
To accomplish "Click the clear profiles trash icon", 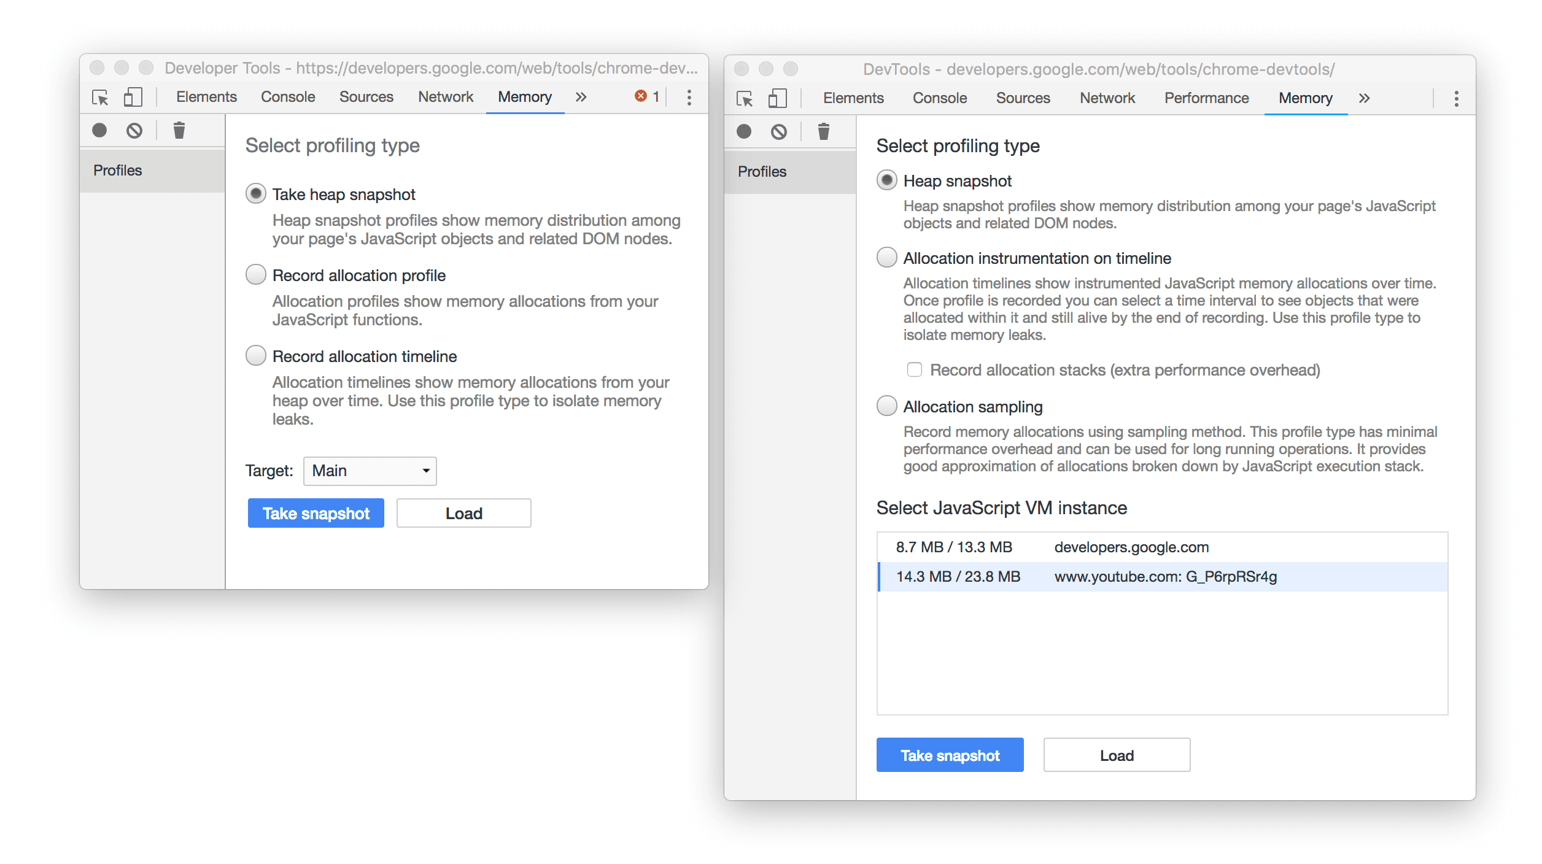I will pos(177,129).
